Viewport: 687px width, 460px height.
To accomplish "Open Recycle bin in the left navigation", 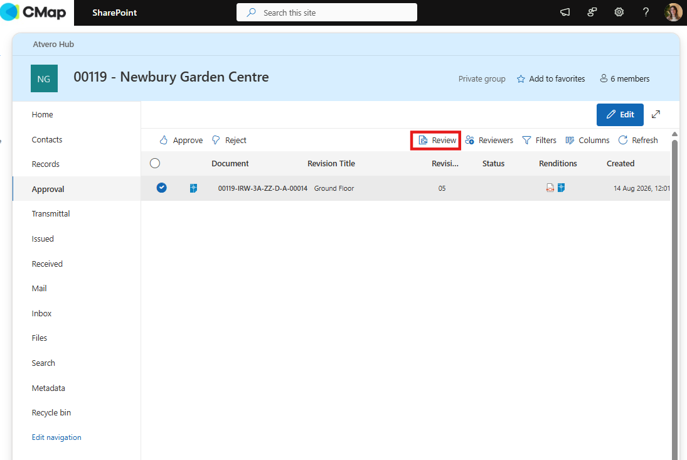I will [x=51, y=413].
